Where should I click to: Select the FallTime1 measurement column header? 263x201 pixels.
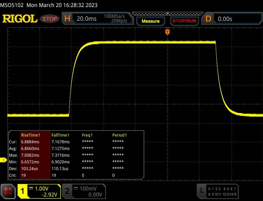pos(60,135)
